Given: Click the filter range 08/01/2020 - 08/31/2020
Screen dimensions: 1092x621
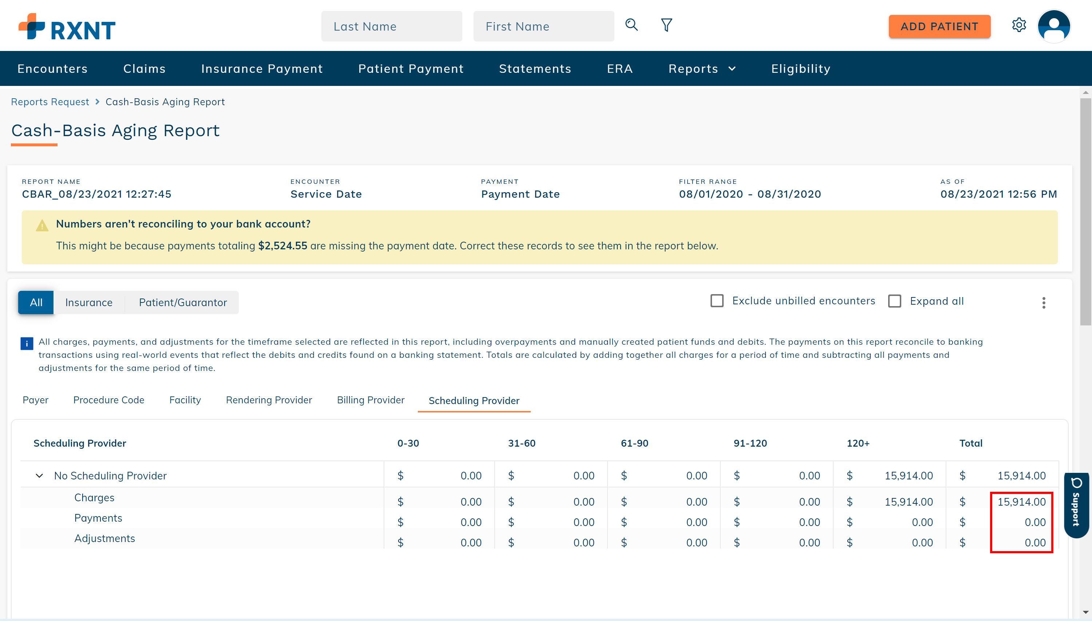Looking at the screenshot, I should [750, 194].
